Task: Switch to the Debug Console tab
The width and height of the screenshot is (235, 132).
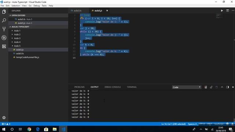Action: click(x=113, y=87)
